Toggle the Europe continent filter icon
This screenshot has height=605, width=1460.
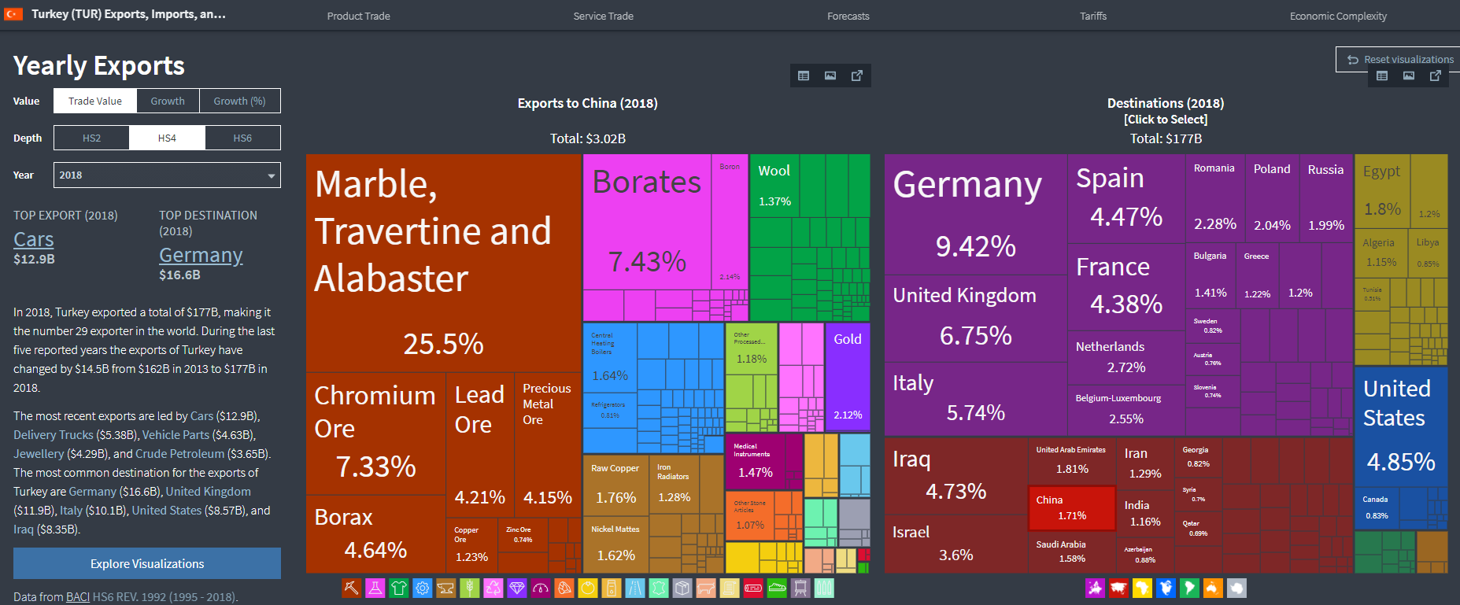tap(1095, 588)
